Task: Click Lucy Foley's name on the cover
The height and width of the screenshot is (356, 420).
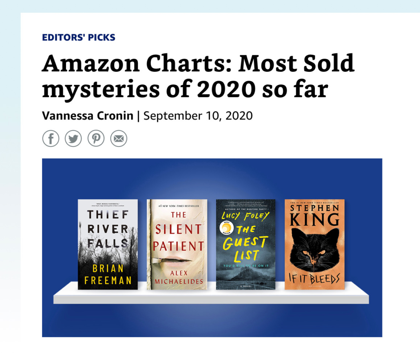Action: 246,215
